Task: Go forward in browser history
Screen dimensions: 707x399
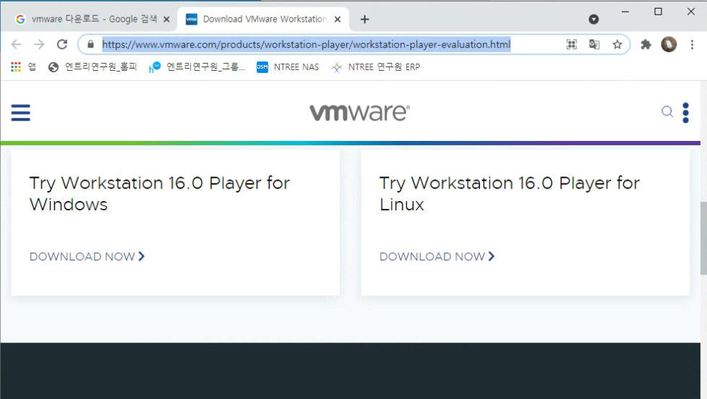Action: point(39,44)
